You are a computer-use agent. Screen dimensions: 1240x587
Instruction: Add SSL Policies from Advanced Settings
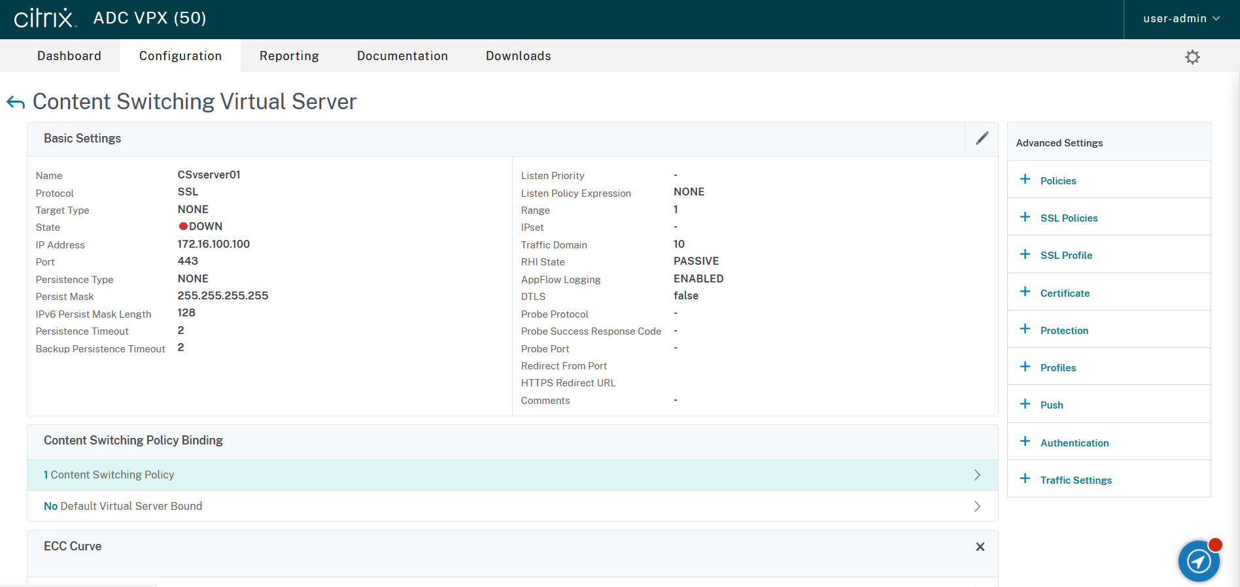click(x=1069, y=218)
